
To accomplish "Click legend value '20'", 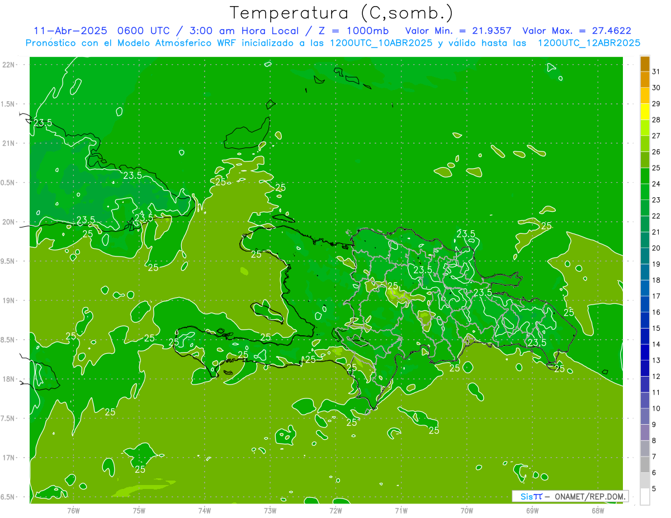I will click(656, 248).
